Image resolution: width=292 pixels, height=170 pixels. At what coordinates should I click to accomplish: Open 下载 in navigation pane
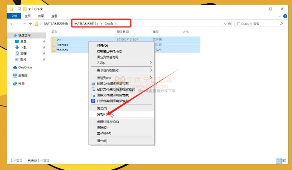(x=23, y=47)
